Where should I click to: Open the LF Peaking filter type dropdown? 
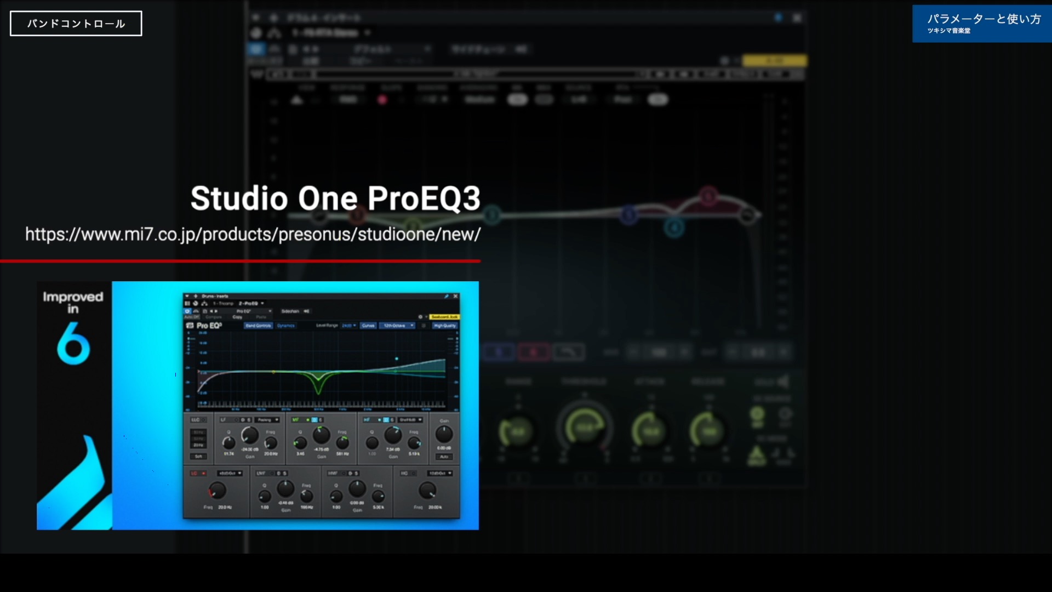coord(266,420)
